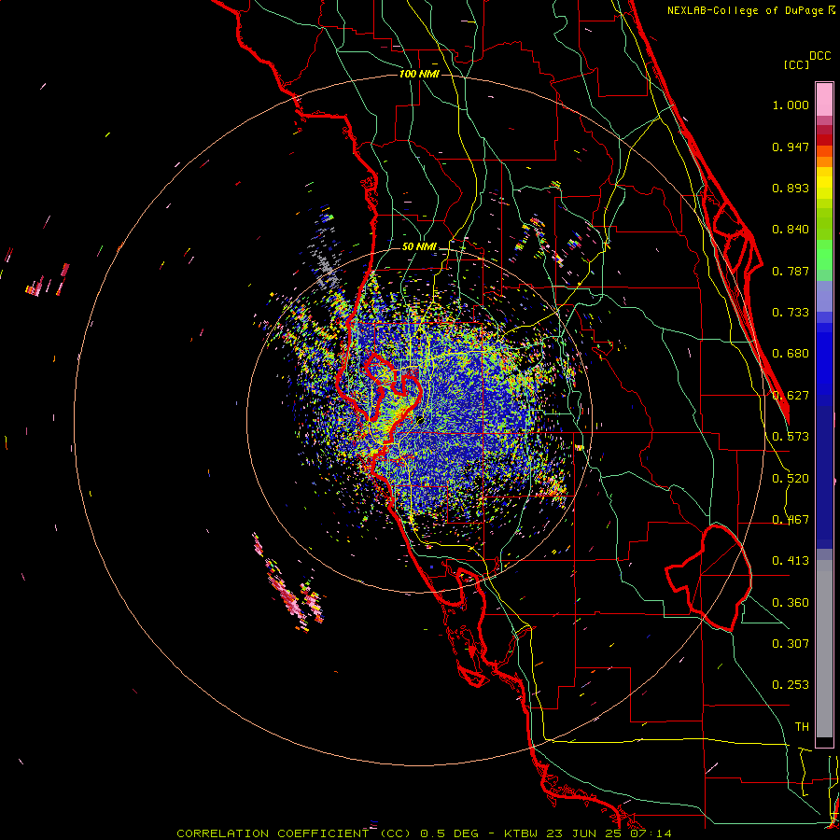Select the 1.000 legend value

coord(791,105)
